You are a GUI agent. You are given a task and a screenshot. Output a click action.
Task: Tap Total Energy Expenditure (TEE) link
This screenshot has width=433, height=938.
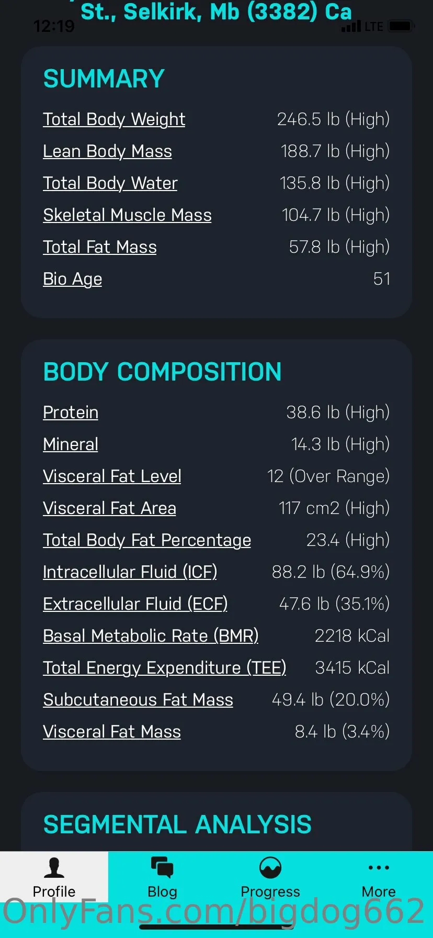pos(164,668)
